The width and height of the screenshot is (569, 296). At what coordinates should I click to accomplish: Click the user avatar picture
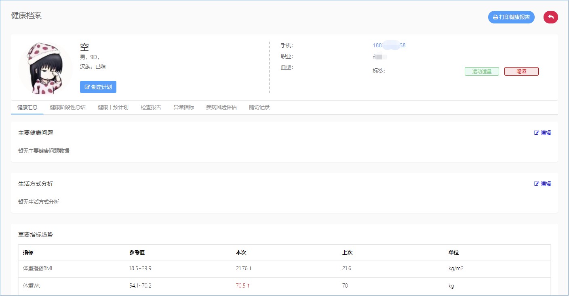coord(46,68)
